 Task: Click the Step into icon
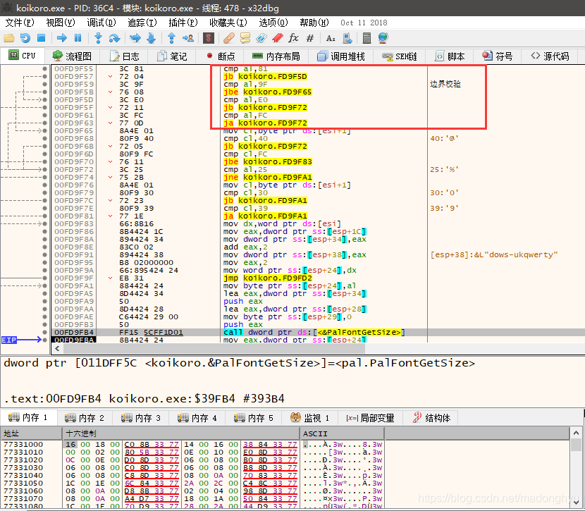[x=99, y=38]
